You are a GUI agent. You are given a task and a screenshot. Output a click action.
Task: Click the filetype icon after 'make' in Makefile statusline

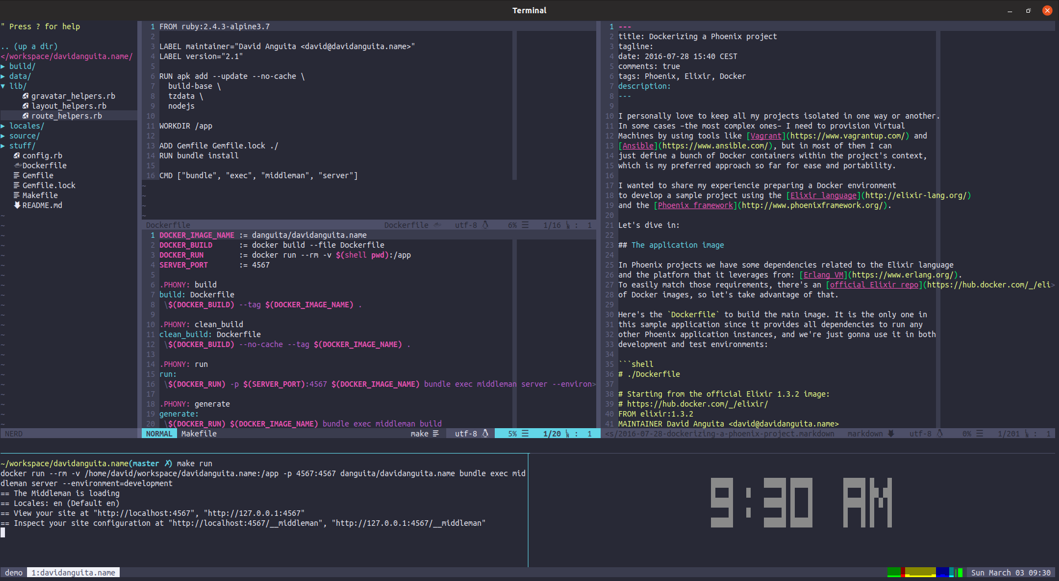pyautogui.click(x=436, y=434)
